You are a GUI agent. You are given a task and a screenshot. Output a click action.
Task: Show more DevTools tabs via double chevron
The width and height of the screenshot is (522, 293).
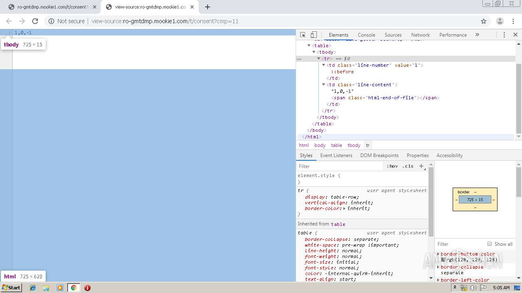coord(477,35)
